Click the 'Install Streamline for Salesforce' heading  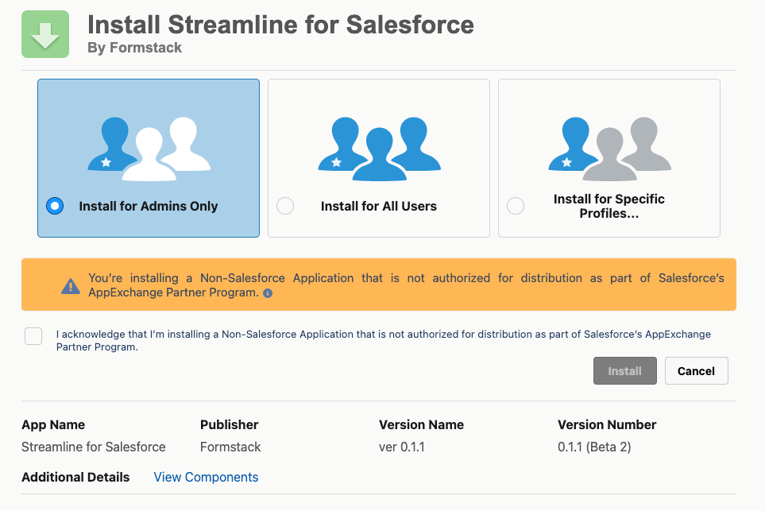tap(280, 24)
